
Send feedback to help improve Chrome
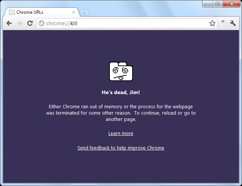[121, 148]
